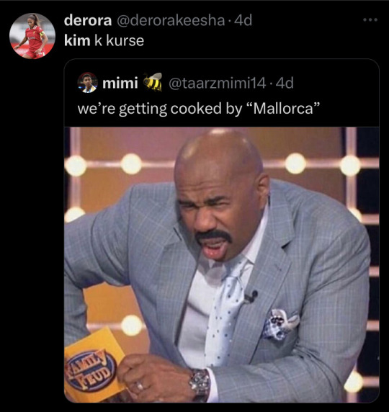Viewport: 389px width, 412px height.
Task: Click the bee emoji beside mimi
Action: coord(153,81)
